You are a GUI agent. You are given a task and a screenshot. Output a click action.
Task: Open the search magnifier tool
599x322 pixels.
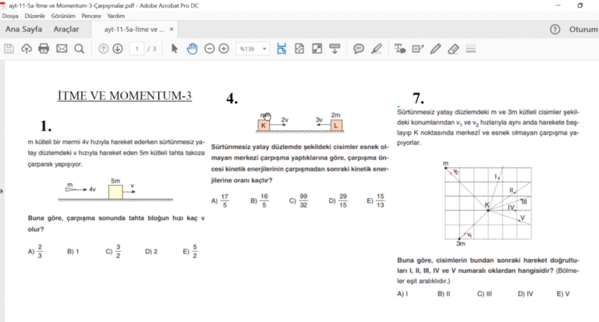coord(79,49)
